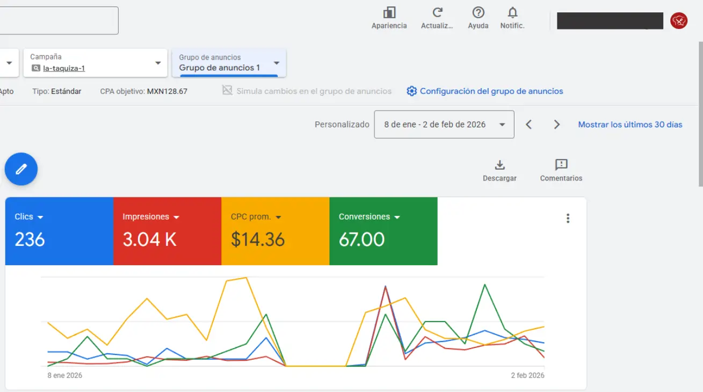This screenshot has width=703, height=392.
Task: Go to previous date range arrow
Action: click(529, 125)
